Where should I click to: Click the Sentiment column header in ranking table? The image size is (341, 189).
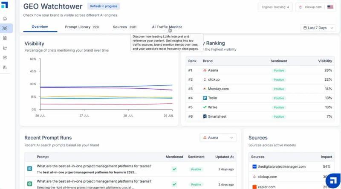(279, 61)
